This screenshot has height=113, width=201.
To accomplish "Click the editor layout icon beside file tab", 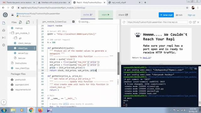I will tap(73, 22).
